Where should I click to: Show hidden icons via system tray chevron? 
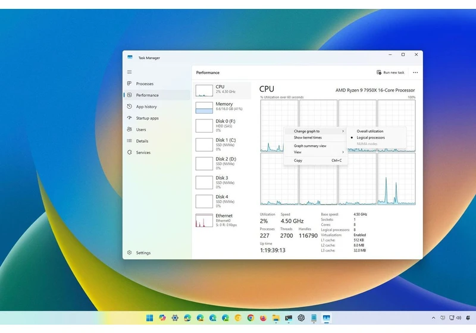[x=433, y=318]
